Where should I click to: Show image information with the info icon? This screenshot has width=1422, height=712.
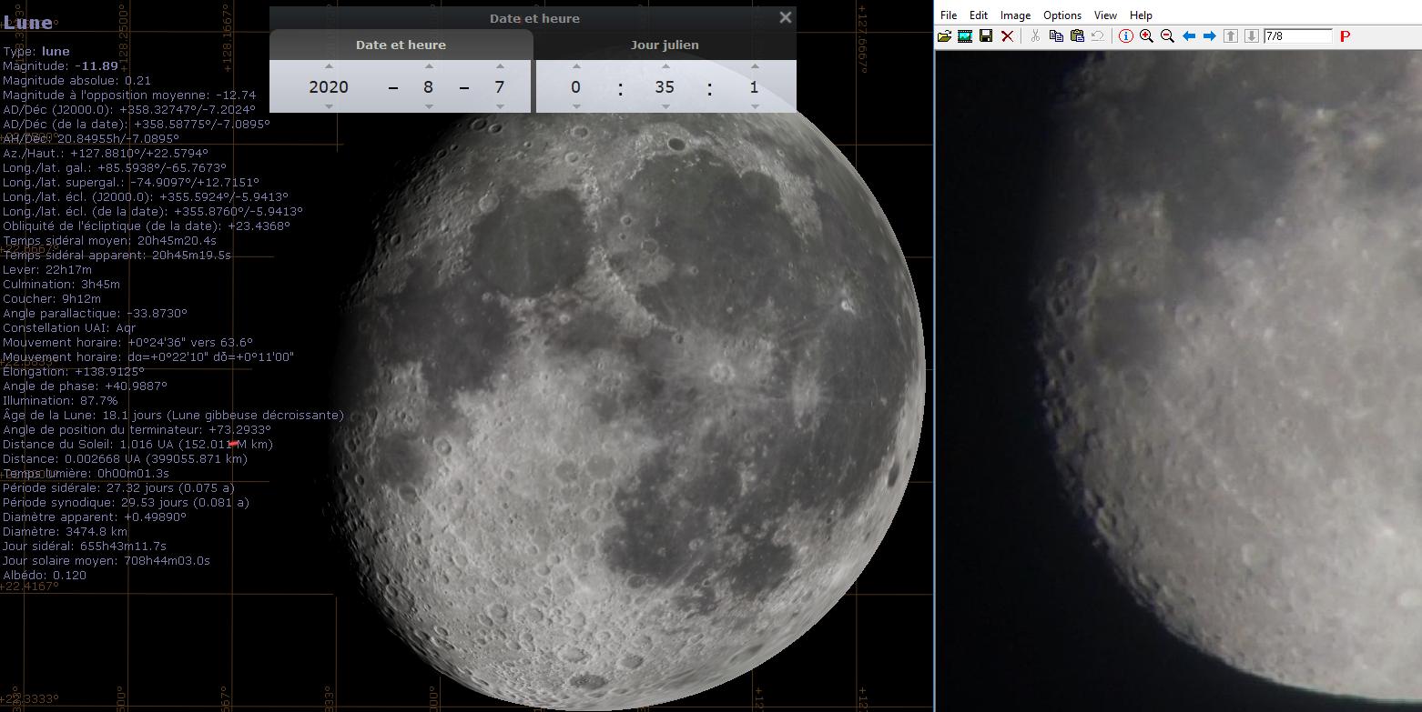[x=1126, y=36]
